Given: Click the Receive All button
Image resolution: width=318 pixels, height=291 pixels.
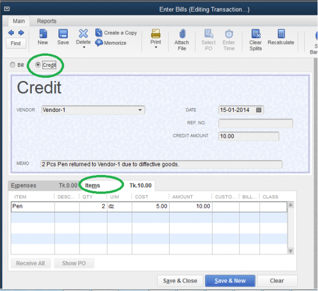Looking at the screenshot, I should click(31, 263).
